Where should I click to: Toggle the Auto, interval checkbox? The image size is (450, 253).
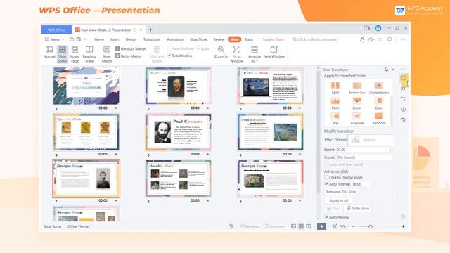click(326, 184)
